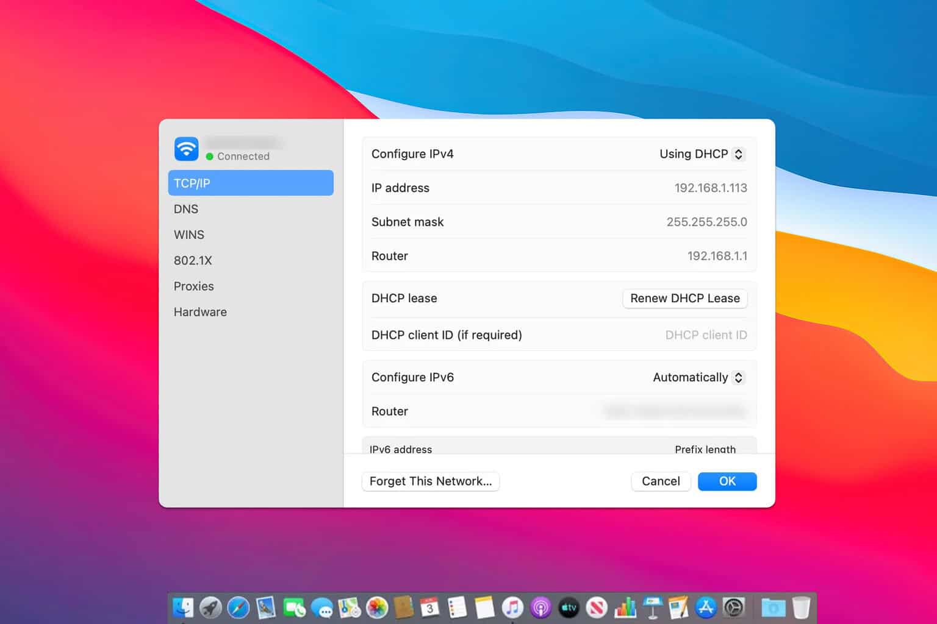The height and width of the screenshot is (624, 937).
Task: Click the DHCP lease label
Action: (x=404, y=298)
